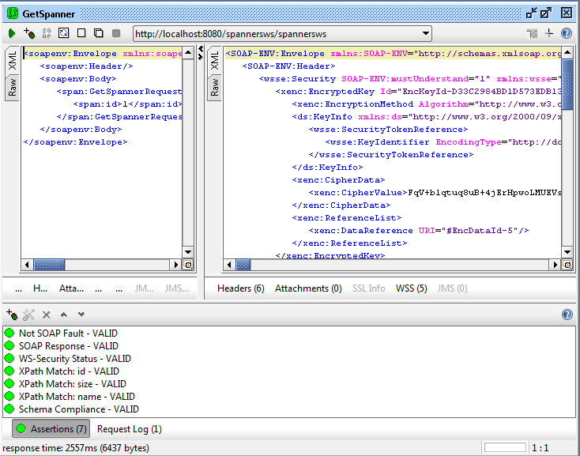
Task: Click request editor horizontal scroll right arrow
Action: point(175,265)
